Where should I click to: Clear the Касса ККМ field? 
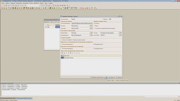tap(121, 35)
